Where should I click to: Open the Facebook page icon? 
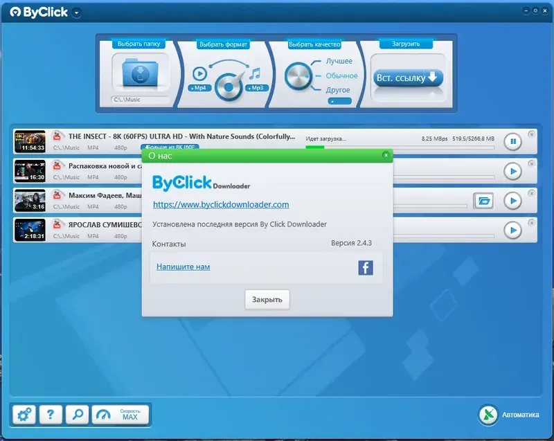(366, 268)
